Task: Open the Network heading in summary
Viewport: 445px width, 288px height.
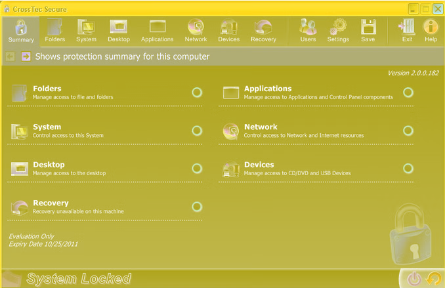Action: point(261,127)
